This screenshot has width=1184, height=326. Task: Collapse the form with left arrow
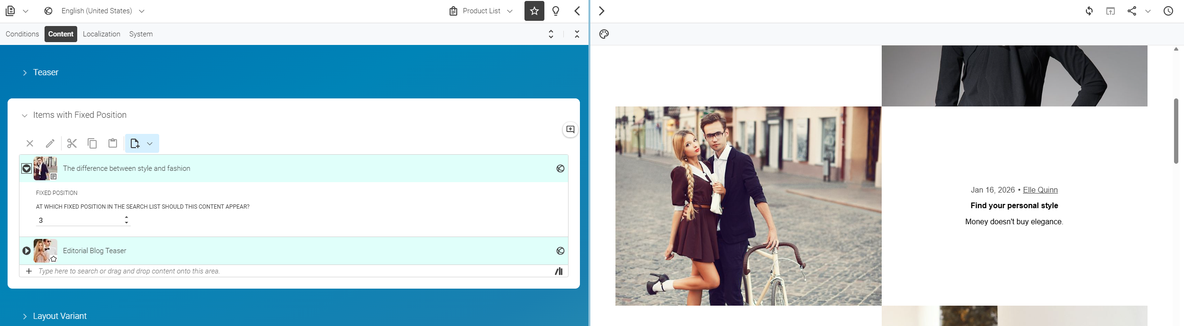click(x=577, y=11)
